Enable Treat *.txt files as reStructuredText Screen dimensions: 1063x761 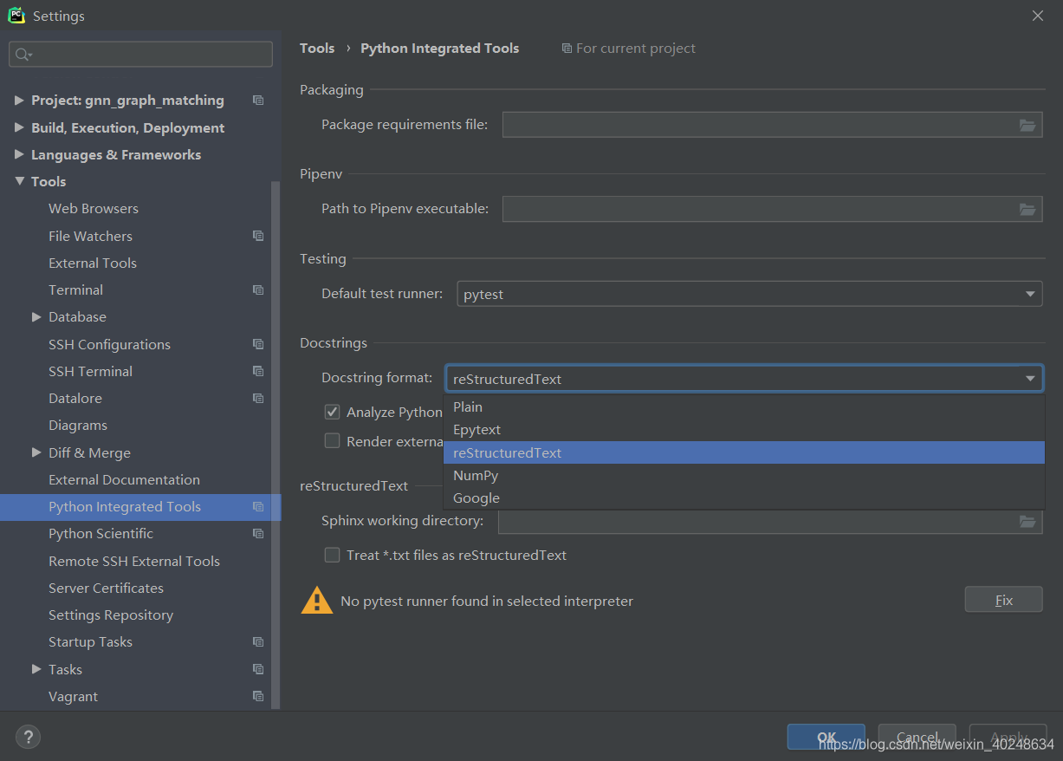click(x=332, y=555)
